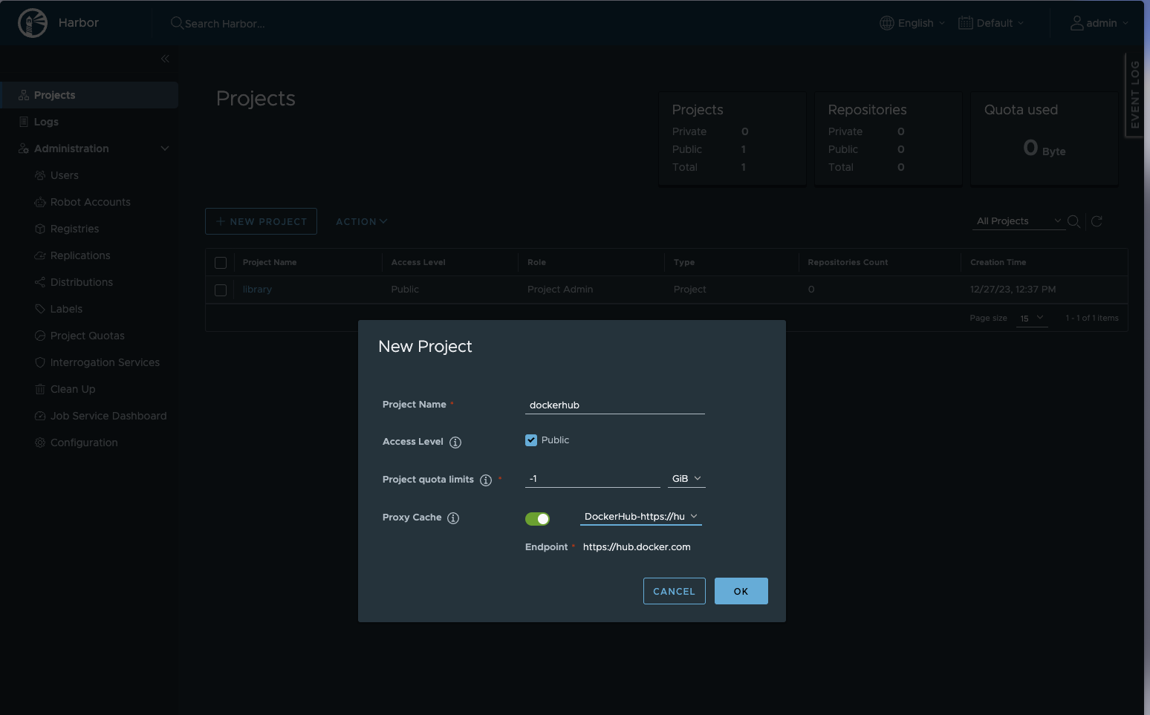The height and width of the screenshot is (715, 1150).
Task: Open the EVENT LOG side tab
Action: [1134, 95]
